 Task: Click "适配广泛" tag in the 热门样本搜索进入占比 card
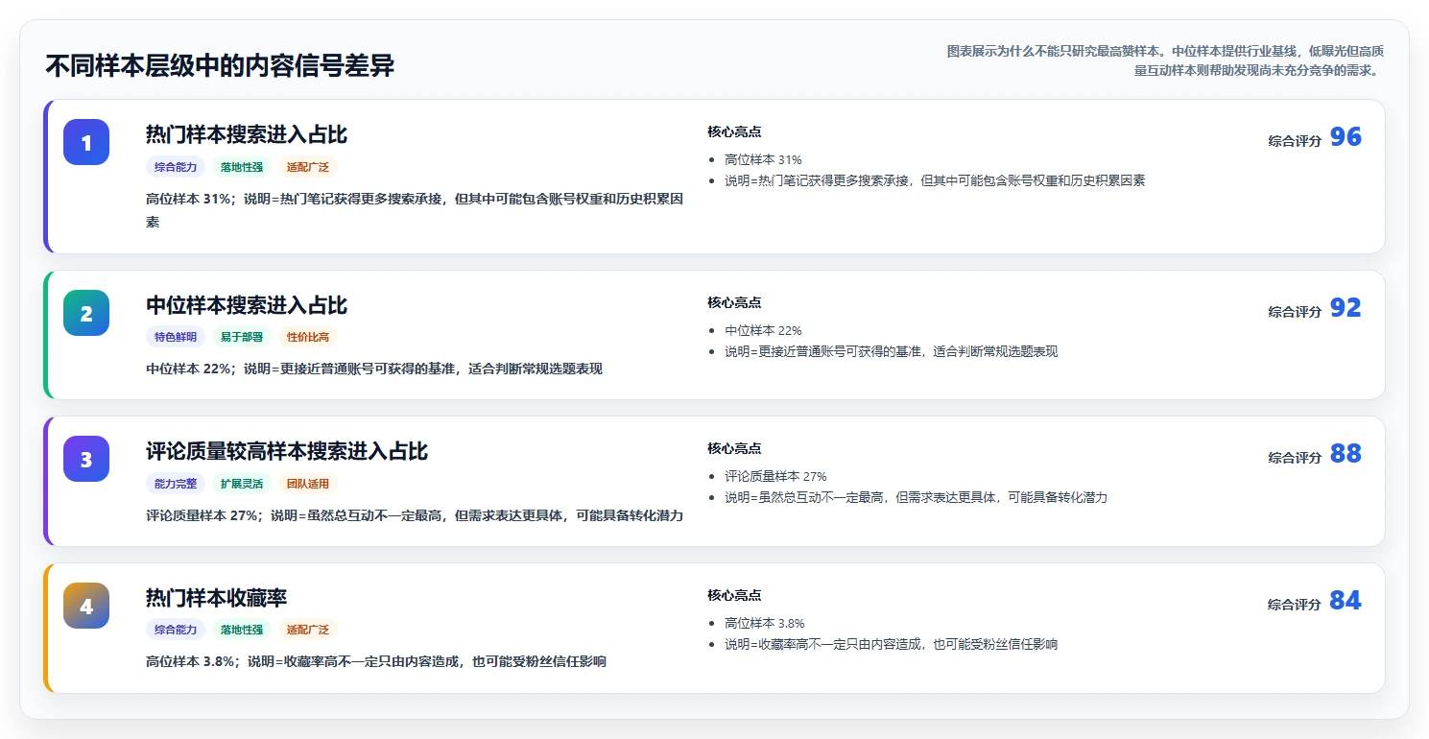pos(308,167)
